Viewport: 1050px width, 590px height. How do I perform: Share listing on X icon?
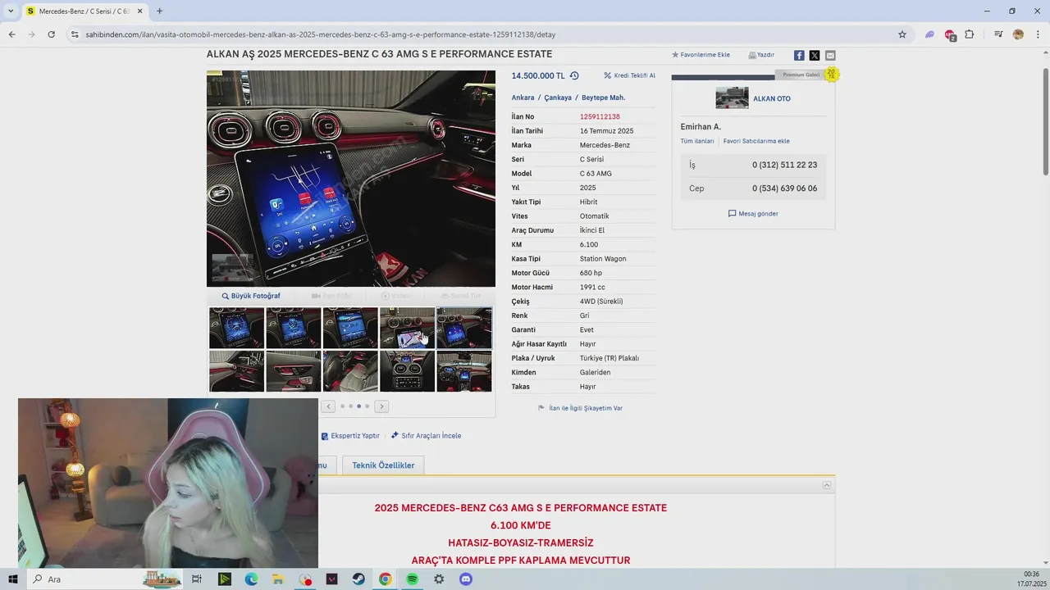tap(815, 55)
